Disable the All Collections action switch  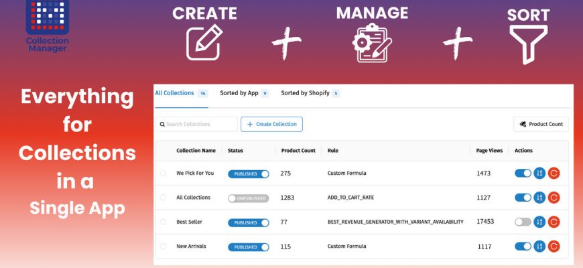click(523, 198)
